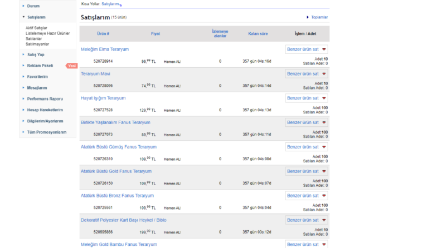Screen dimensions: 442x248
Task: Open Benzer ürün sat dropdown for Atatürk Gümüş
Action: click(307, 147)
